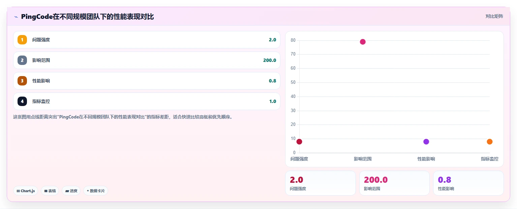Open the 问题强度 list row
Viewport: 517px width, 209px height.
point(147,40)
